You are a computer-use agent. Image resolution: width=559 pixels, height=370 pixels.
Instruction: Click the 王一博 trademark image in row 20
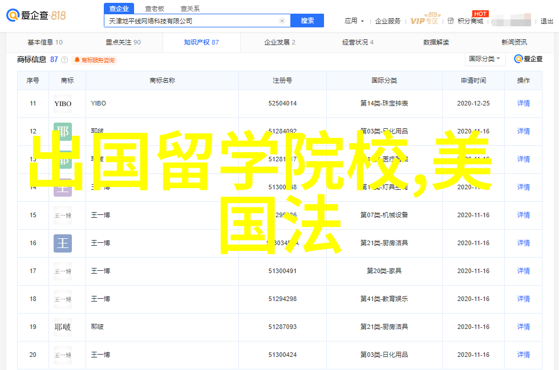point(63,355)
